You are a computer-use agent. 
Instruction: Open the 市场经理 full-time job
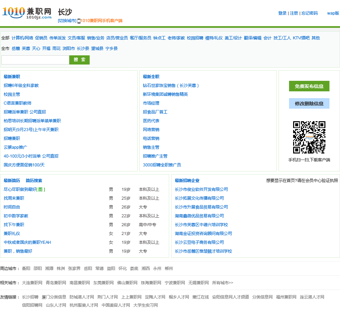151,103
